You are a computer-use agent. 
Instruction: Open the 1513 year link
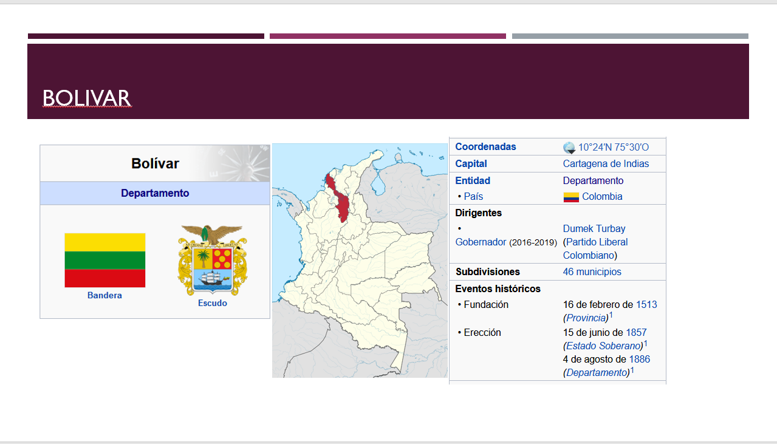coord(646,305)
